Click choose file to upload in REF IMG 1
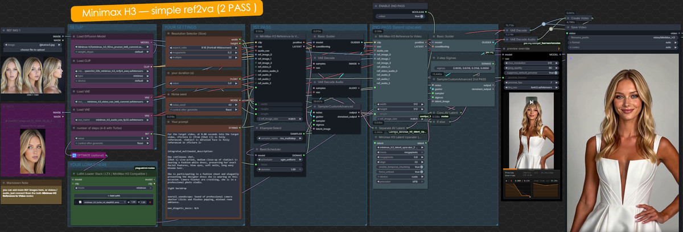 click(32, 50)
